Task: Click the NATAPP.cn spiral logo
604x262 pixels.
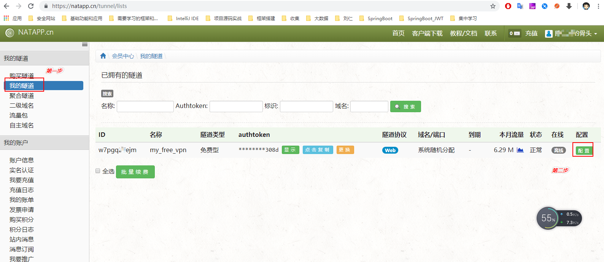Action: (10, 33)
